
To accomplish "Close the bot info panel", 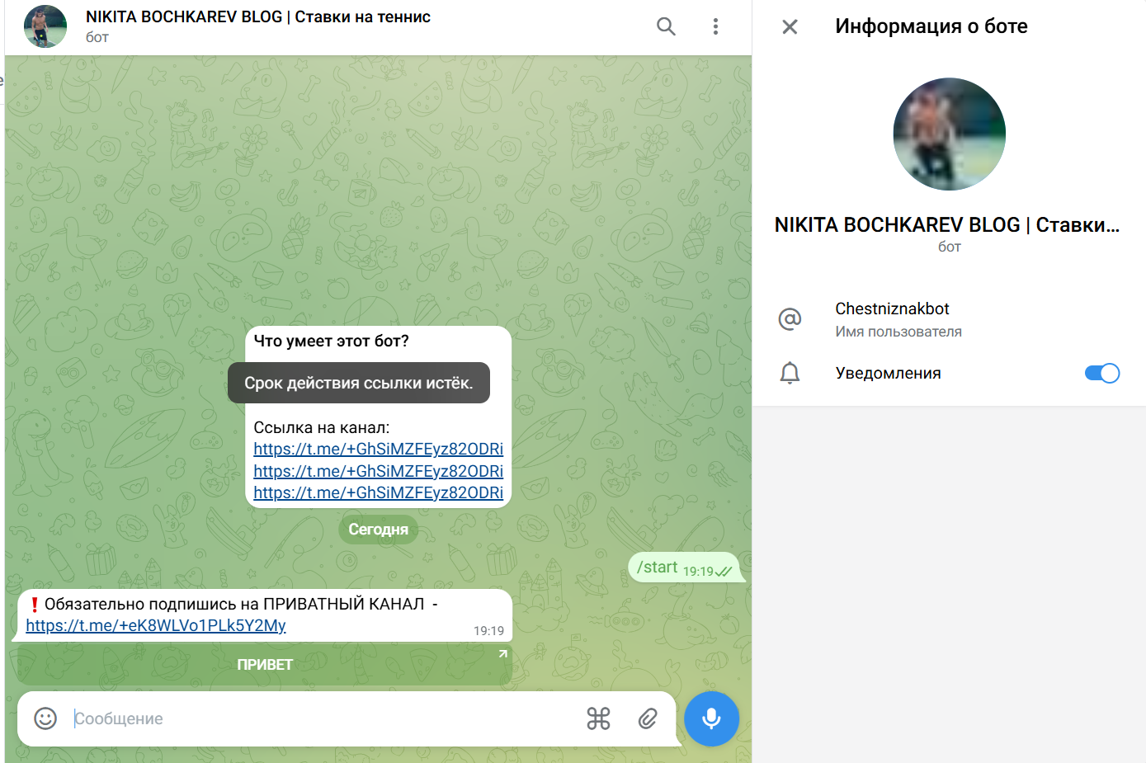I will point(790,26).
